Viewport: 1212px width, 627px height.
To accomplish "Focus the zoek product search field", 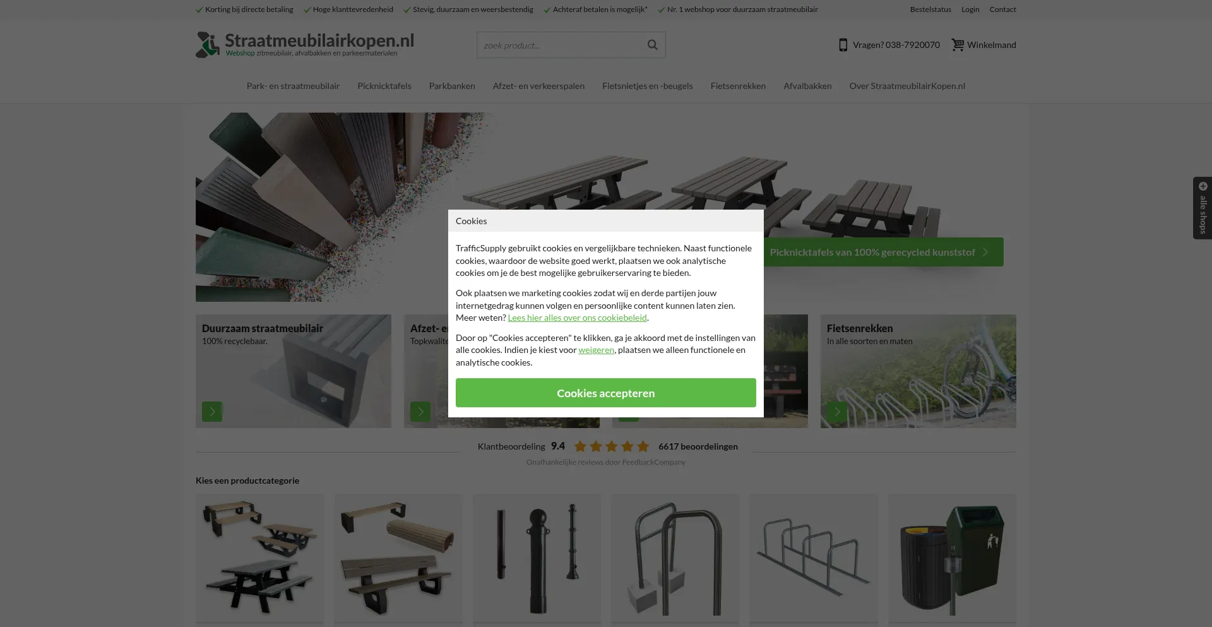I will pyautogui.click(x=561, y=45).
